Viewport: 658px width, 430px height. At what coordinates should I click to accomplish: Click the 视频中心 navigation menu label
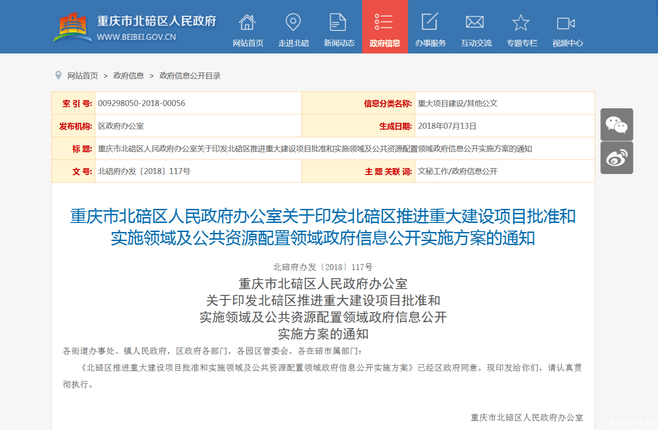click(x=567, y=43)
